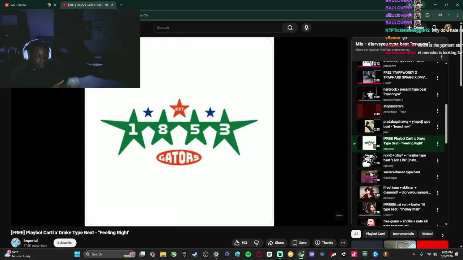
Task: Open Epic Games Launcher from taskbar
Action: coord(184,254)
